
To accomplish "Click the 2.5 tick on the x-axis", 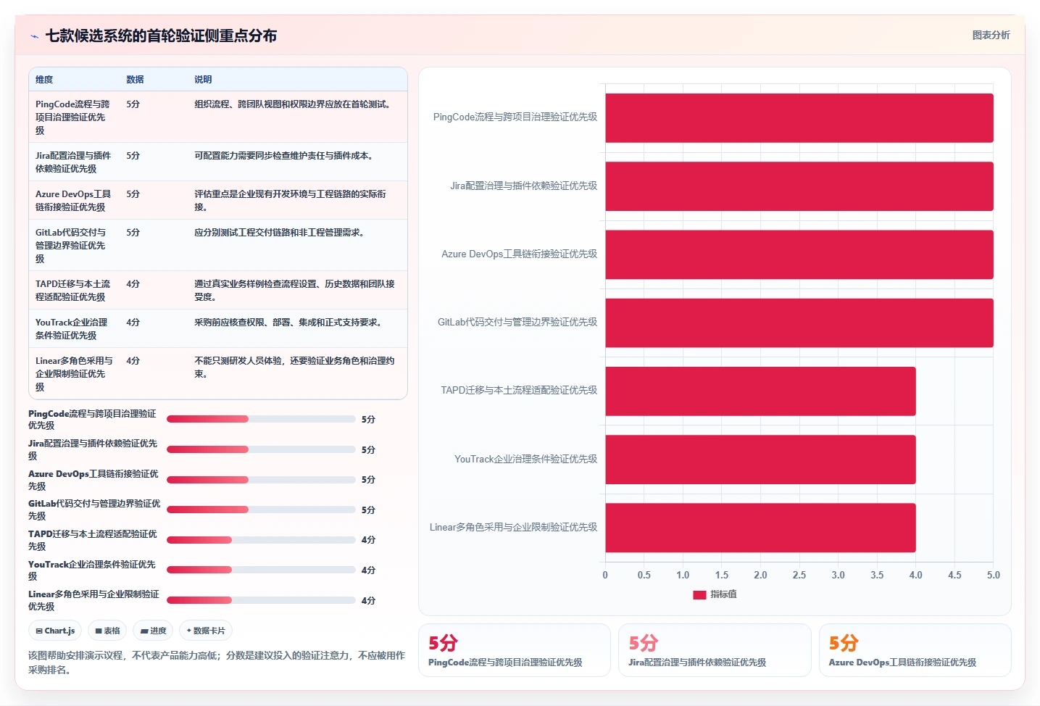I will tap(799, 575).
